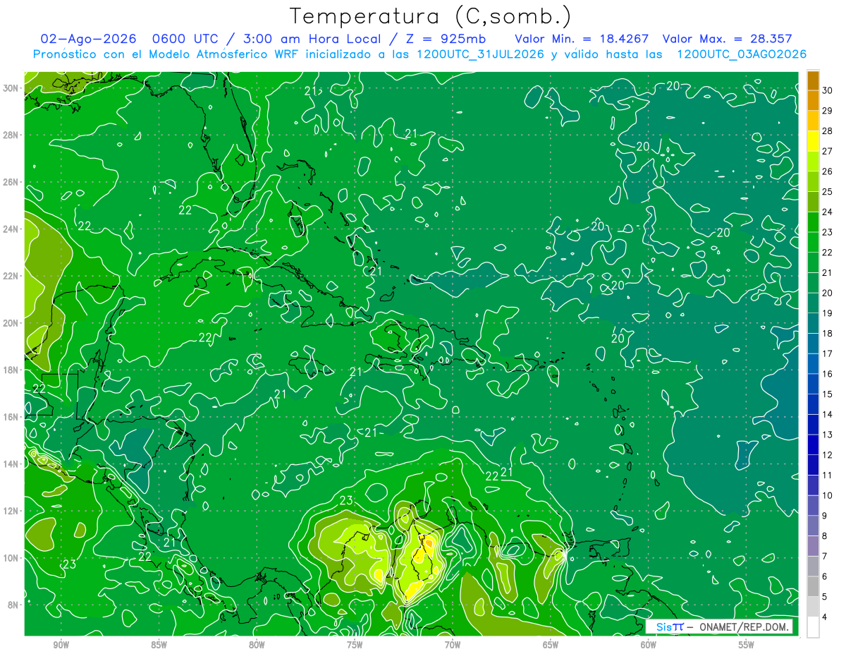This screenshot has width=846, height=654.
Task: Click the 24N latitude axis label
Action: click(x=12, y=229)
